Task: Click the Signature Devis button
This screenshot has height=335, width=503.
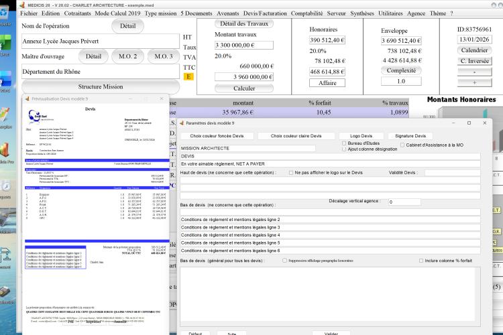Action: pyautogui.click(x=410, y=136)
